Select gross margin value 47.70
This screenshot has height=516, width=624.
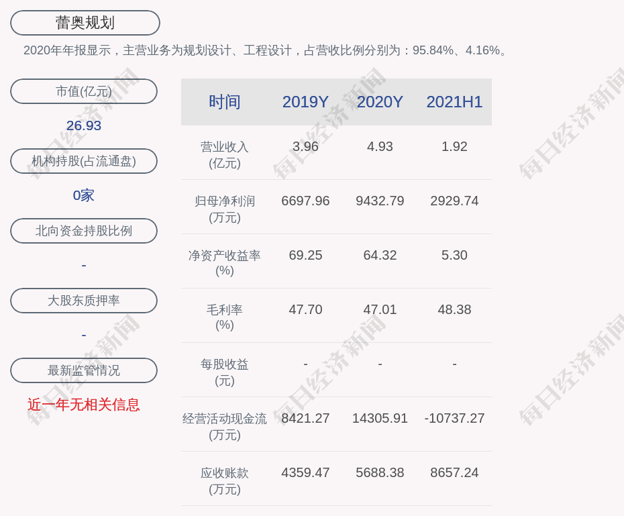pyautogui.click(x=305, y=309)
